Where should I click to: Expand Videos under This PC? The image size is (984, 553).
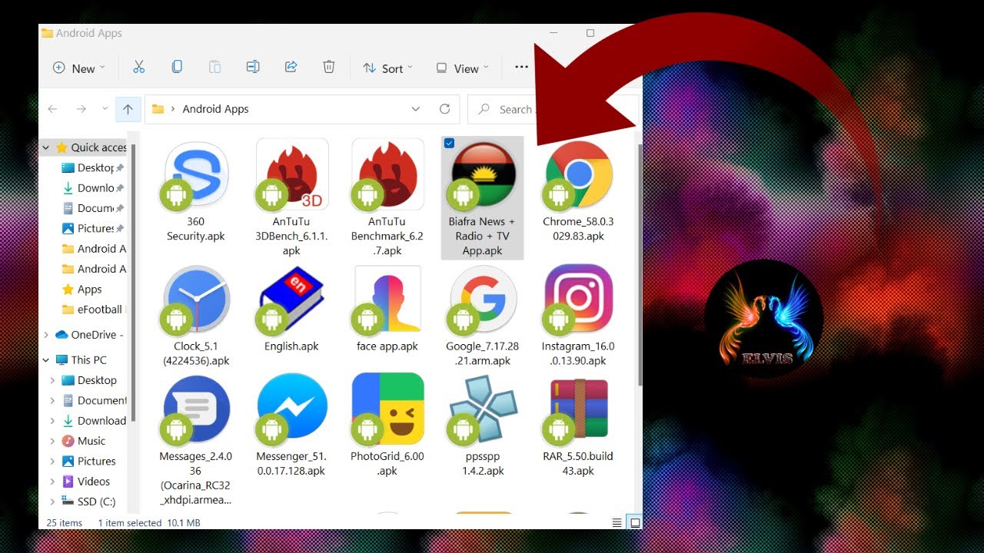click(52, 482)
